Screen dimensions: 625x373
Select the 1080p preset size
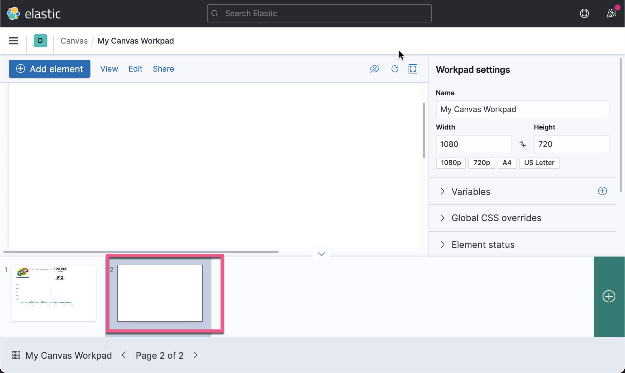451,163
